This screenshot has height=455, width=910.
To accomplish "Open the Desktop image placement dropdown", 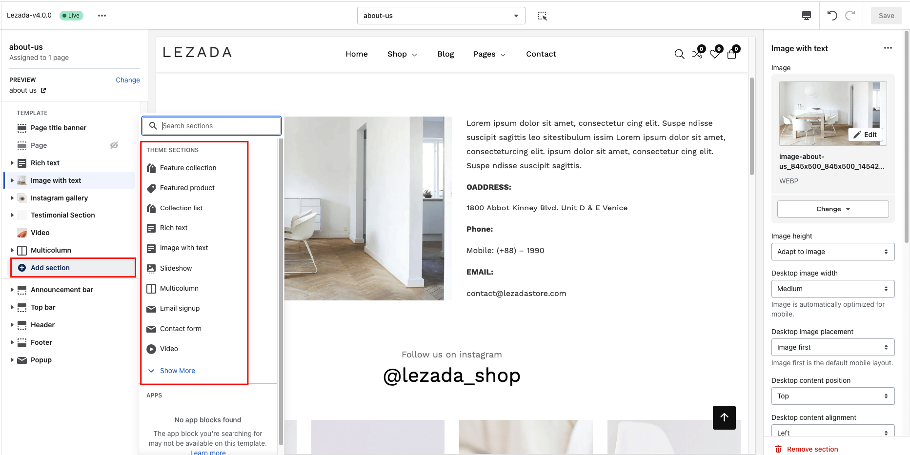I will coord(832,347).
